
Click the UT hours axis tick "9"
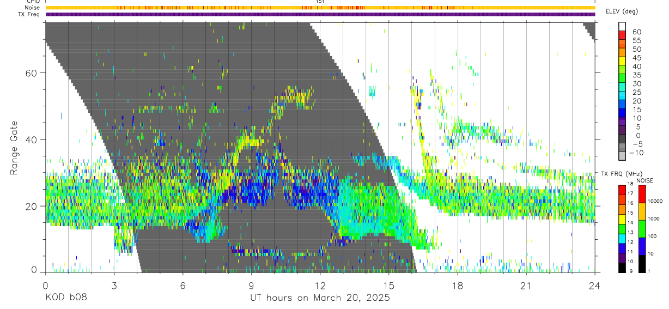[251, 286]
